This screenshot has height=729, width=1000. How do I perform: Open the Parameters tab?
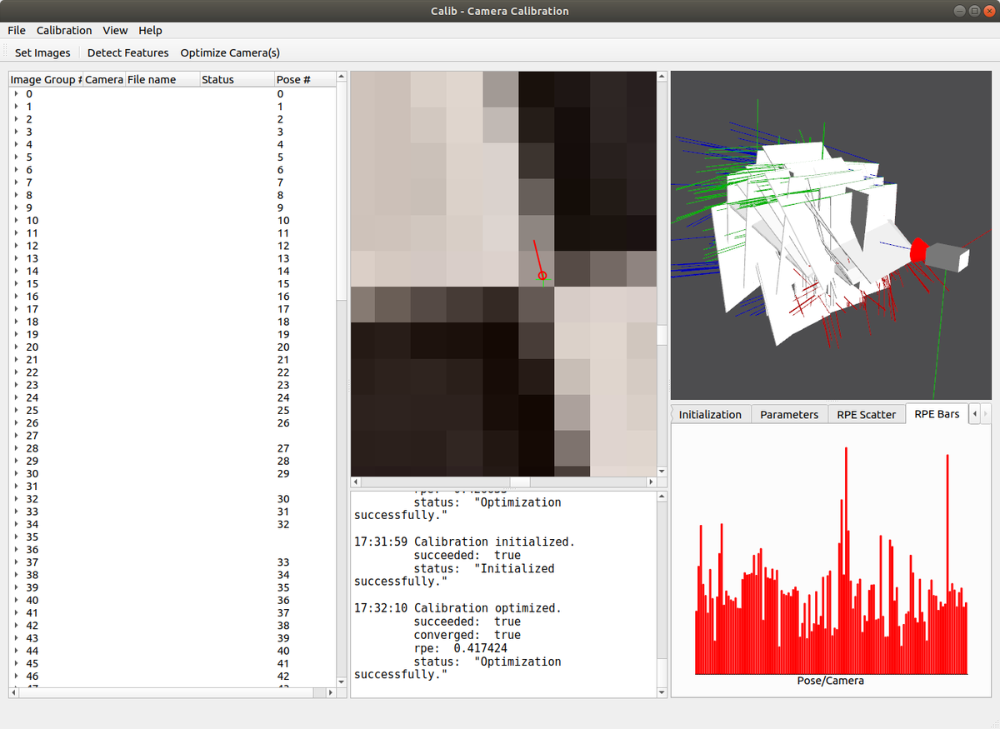point(788,413)
